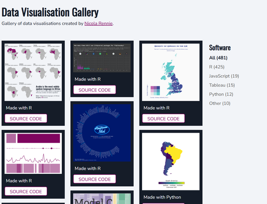View the tidyverse packages dark chart thumbnail

click(x=102, y=58)
